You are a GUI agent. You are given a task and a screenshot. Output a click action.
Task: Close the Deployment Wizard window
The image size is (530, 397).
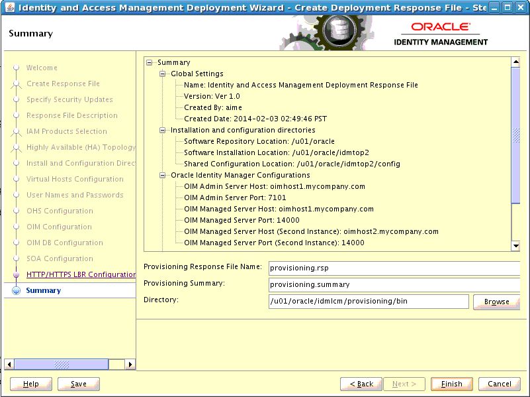pos(521,7)
